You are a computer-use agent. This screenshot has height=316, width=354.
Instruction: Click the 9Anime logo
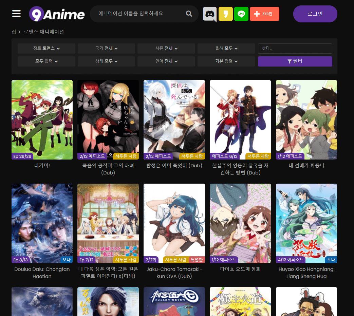57,14
